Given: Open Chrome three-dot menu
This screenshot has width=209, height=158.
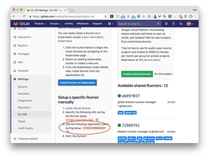Looking at the screenshot, I should coord(195,16).
